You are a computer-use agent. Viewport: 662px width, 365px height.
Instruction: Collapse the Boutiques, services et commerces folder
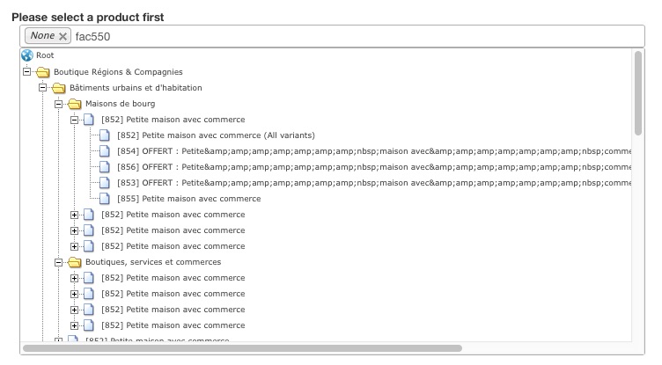click(59, 262)
